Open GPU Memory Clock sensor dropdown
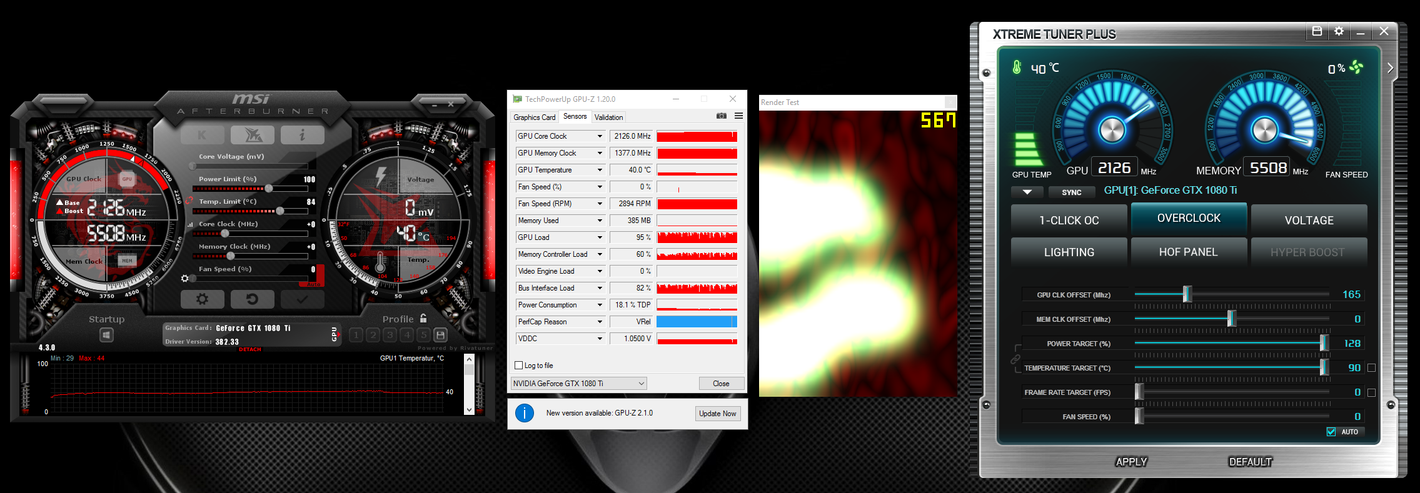The width and height of the screenshot is (1420, 493). coord(600,153)
